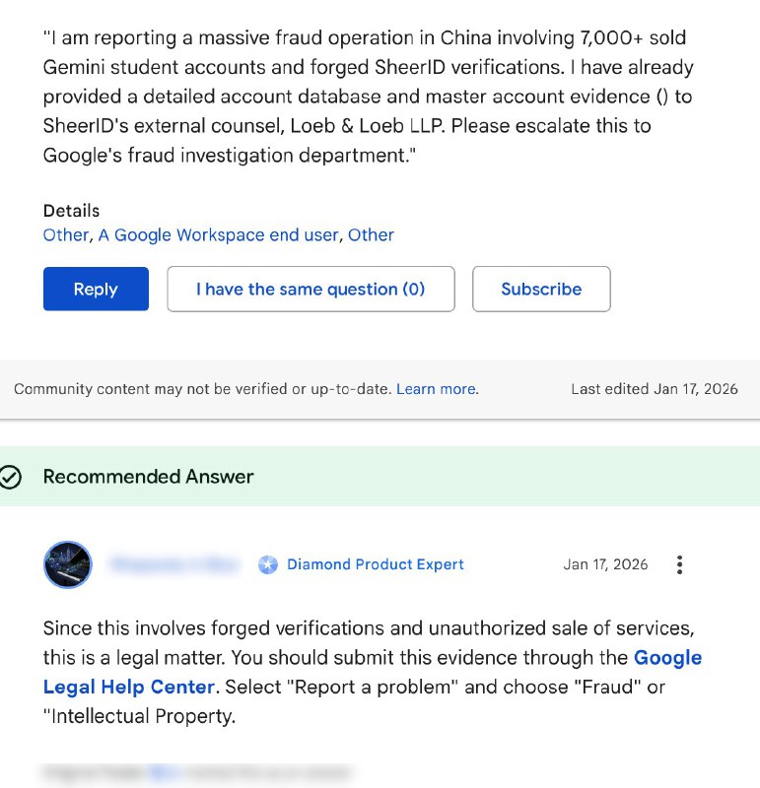Click the blue Reply button
This screenshot has width=760, height=788.
pos(96,289)
